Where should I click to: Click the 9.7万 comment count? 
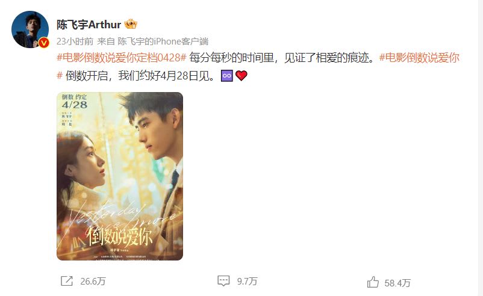247,281
